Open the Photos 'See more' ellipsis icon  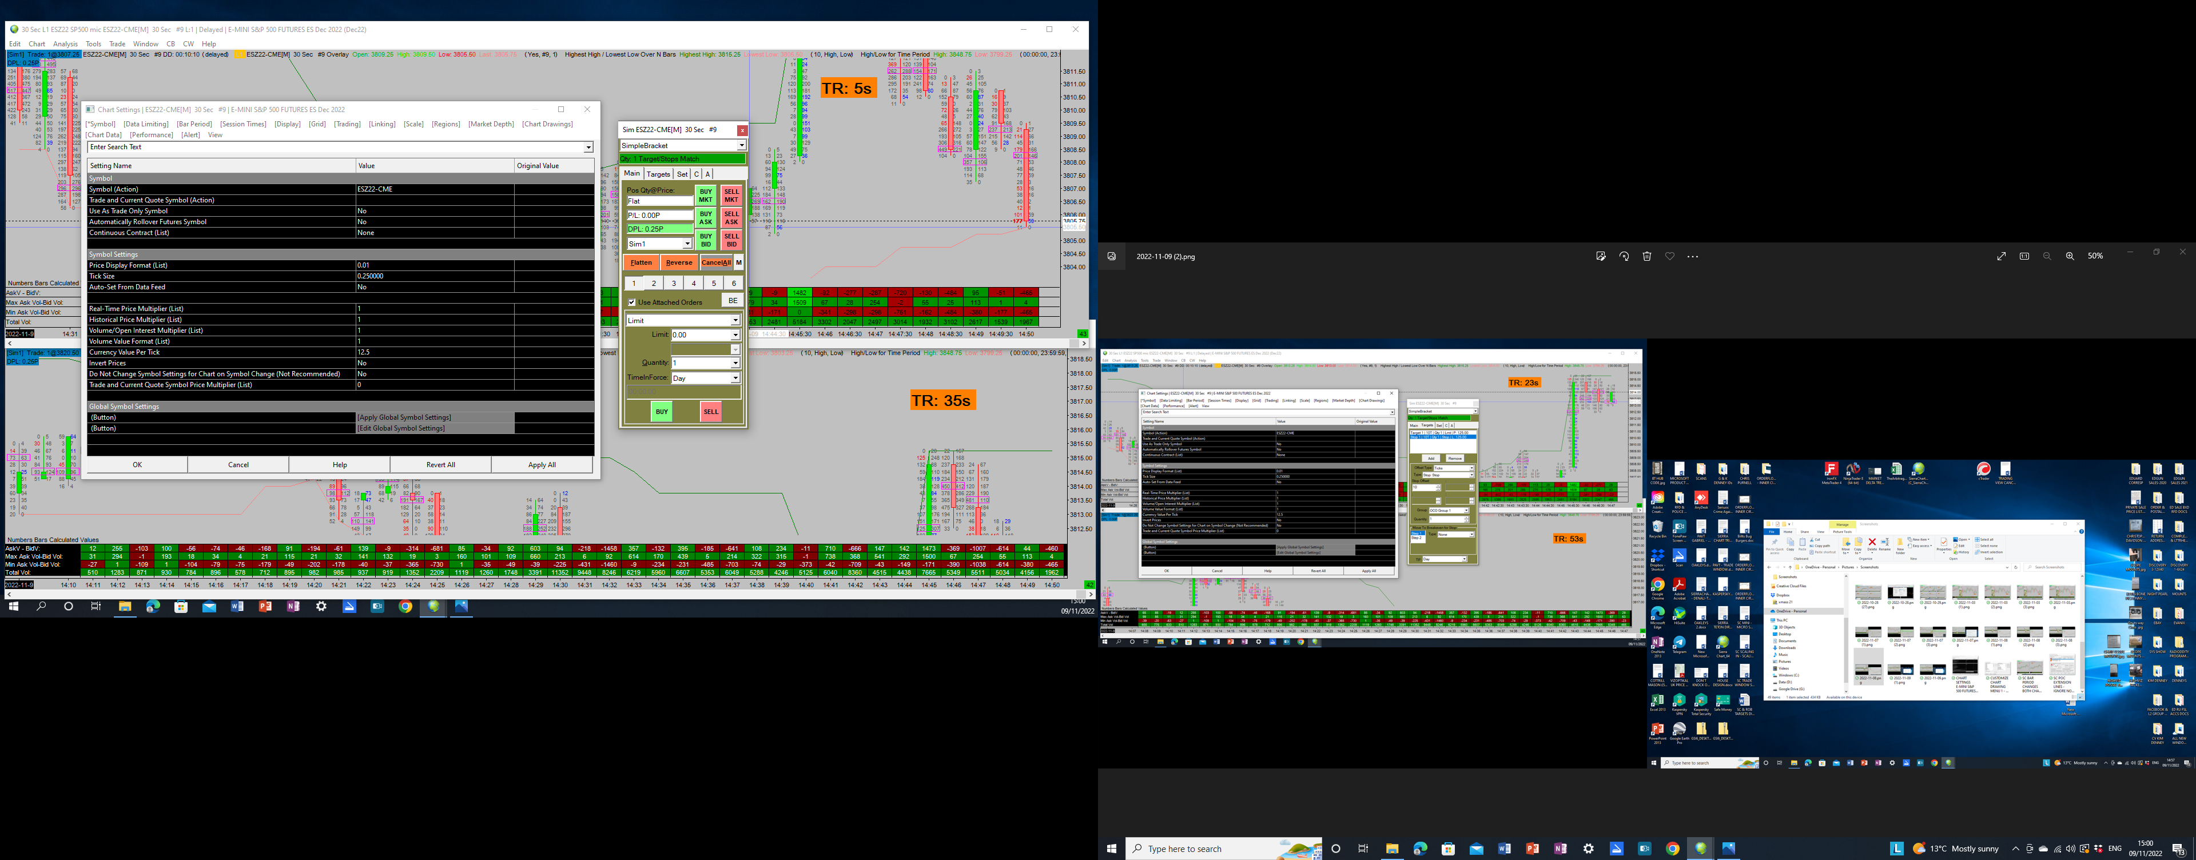(1693, 257)
